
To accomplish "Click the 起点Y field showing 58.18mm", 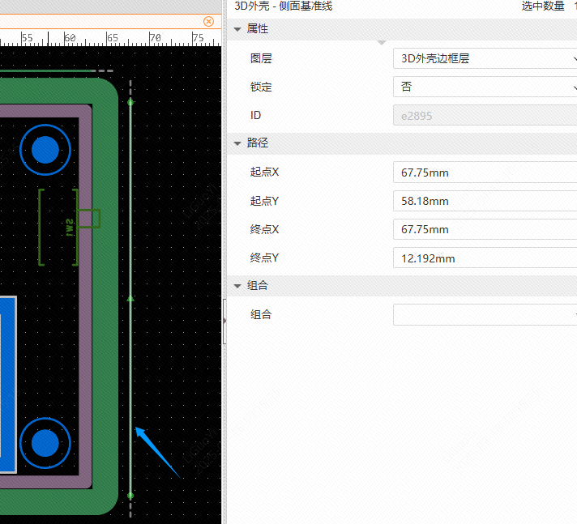I will pyautogui.click(x=485, y=201).
